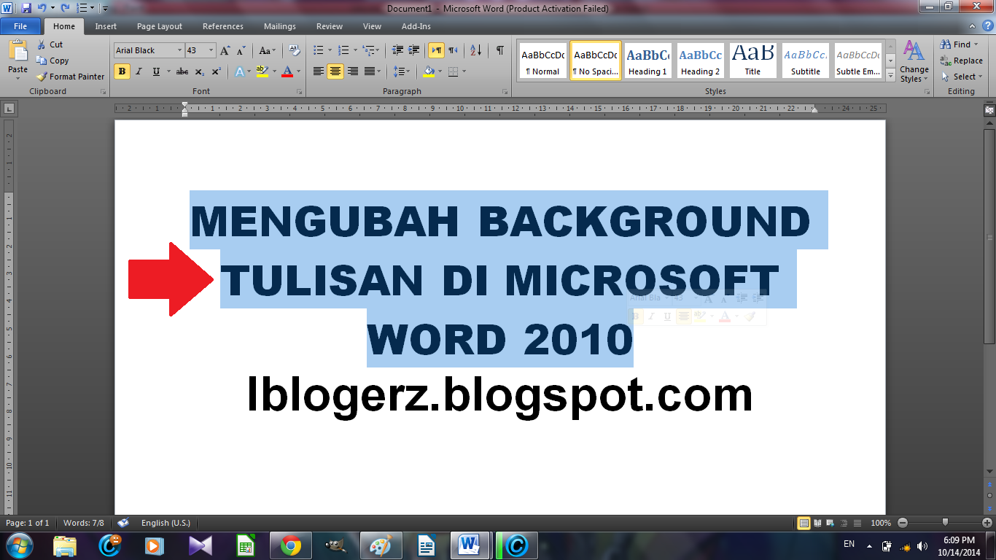996x560 pixels.
Task: Click the Replace button in Editing group
Action: point(964,61)
